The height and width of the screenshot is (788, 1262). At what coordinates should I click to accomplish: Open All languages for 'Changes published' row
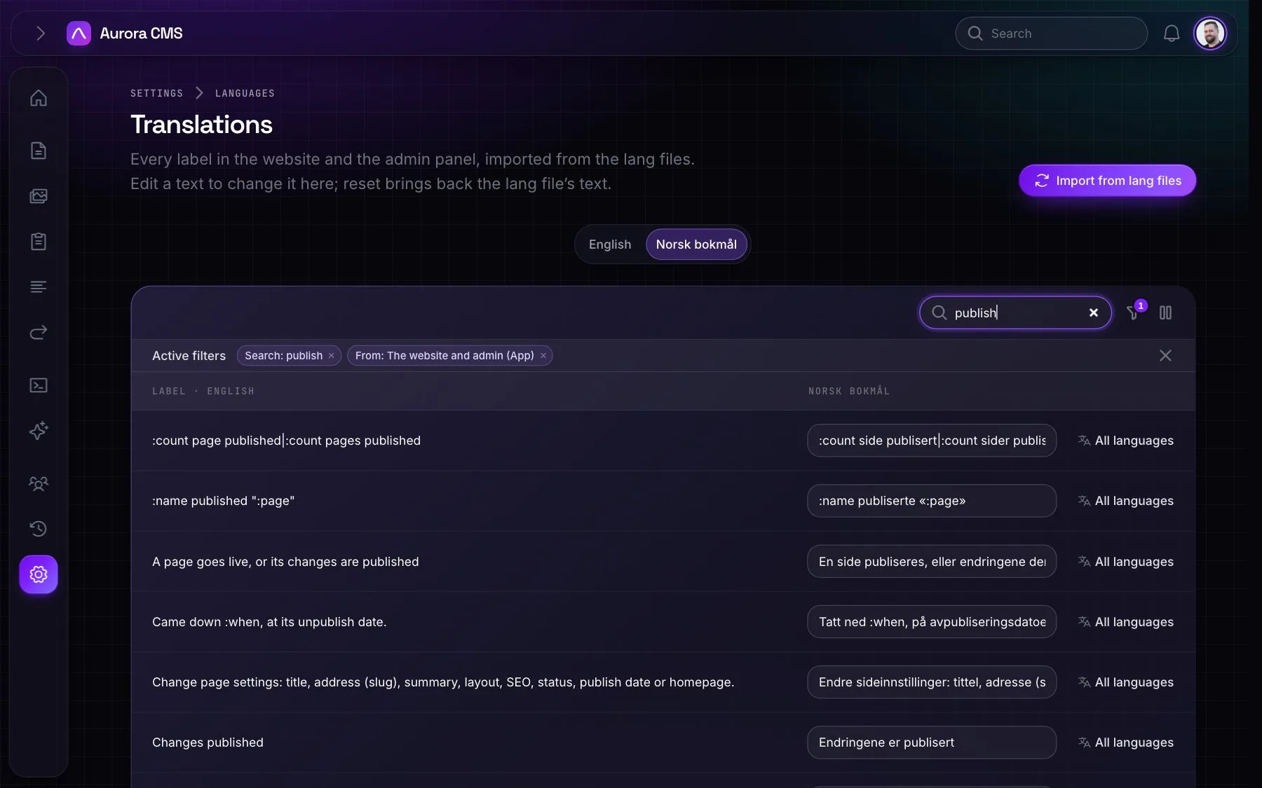coord(1125,742)
